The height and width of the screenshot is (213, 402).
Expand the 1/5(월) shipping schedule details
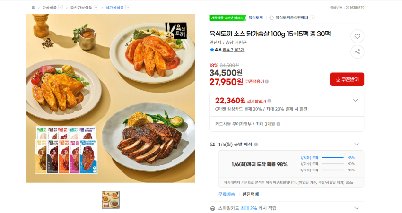coord(356,144)
